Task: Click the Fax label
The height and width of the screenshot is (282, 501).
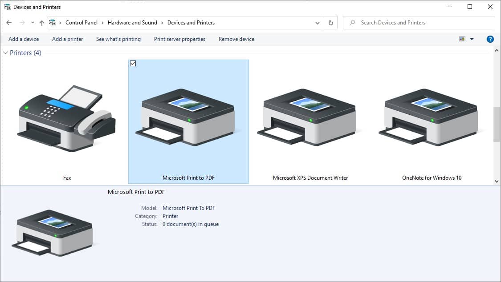Action: [67, 178]
